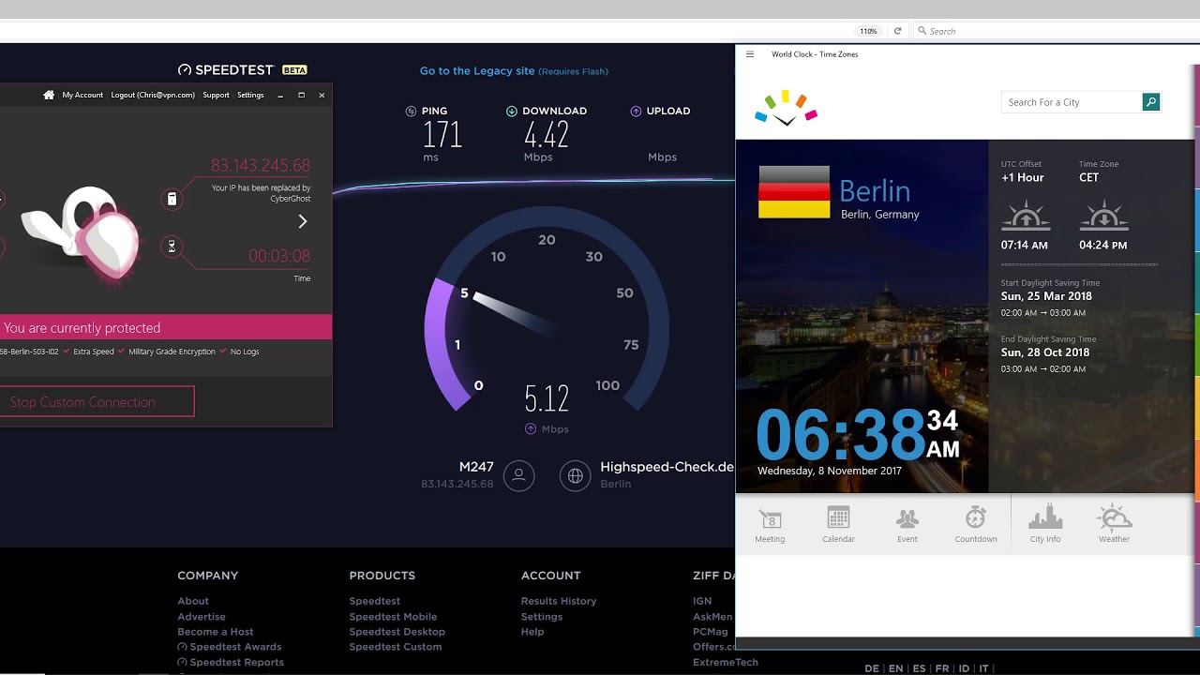Click the 110% zoom indicator in browser
The height and width of the screenshot is (675, 1200).
coord(869,31)
